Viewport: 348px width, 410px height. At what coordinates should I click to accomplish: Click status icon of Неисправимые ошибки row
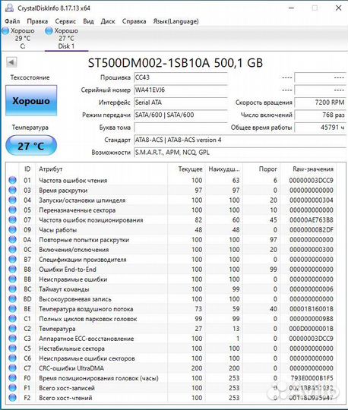12,279
